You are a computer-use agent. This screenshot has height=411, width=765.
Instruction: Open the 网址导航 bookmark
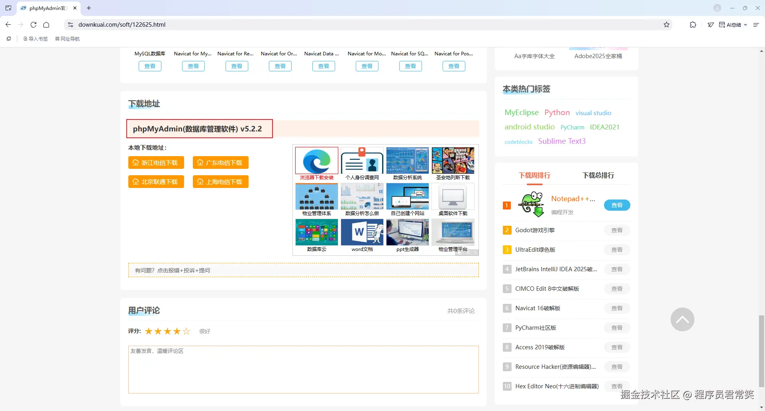[x=68, y=39]
